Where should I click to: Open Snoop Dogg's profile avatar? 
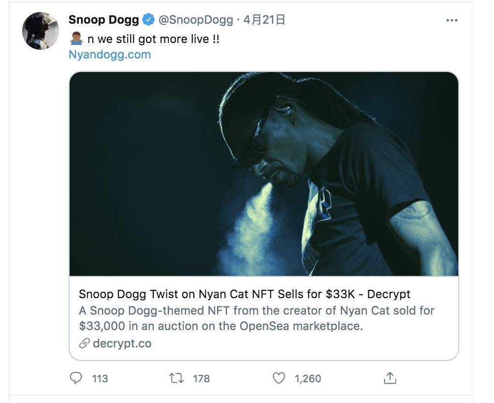[x=40, y=31]
